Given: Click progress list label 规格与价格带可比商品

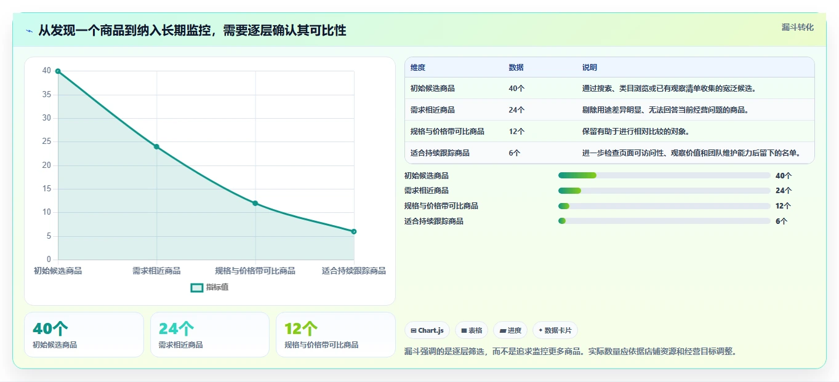Looking at the screenshot, I should pos(441,206).
